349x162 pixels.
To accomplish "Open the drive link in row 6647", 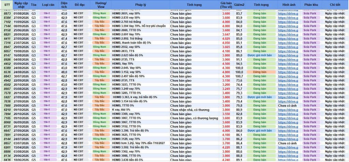I will 288,130.
